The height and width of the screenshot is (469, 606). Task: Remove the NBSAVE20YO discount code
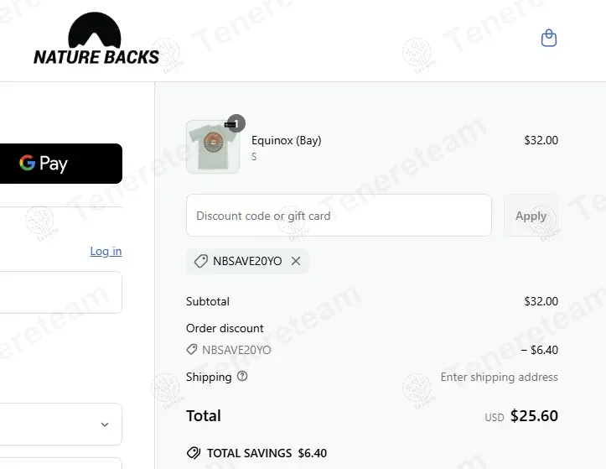(296, 261)
